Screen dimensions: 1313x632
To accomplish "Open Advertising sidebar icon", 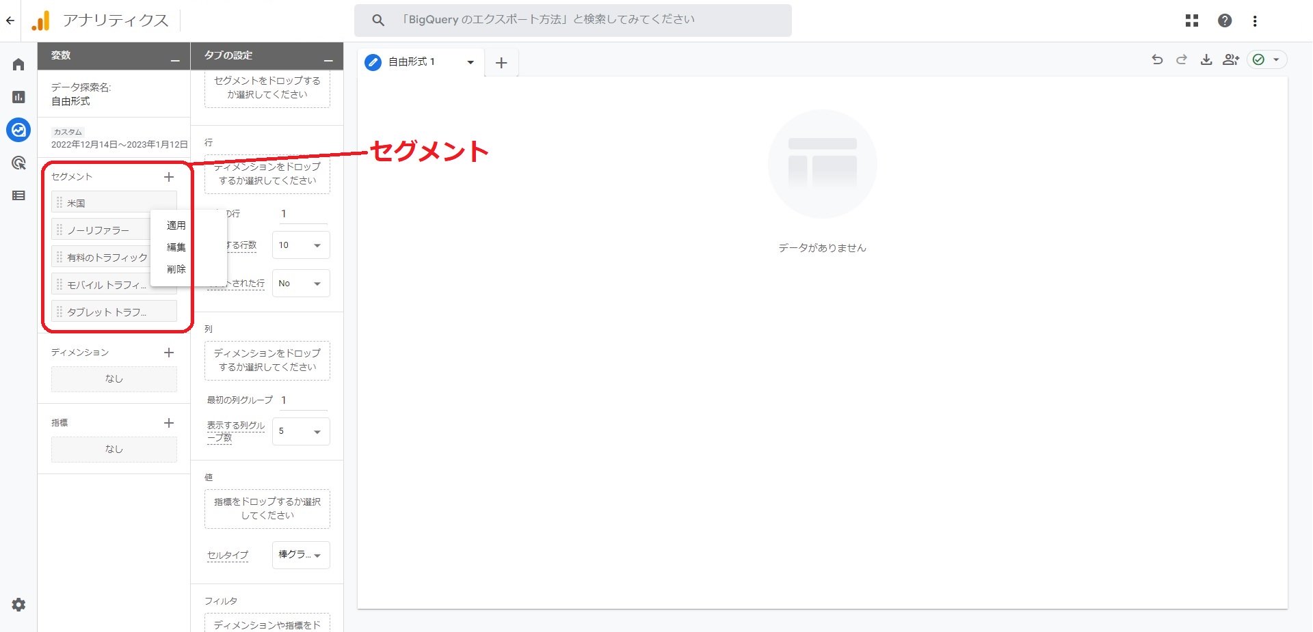I will click(x=18, y=163).
